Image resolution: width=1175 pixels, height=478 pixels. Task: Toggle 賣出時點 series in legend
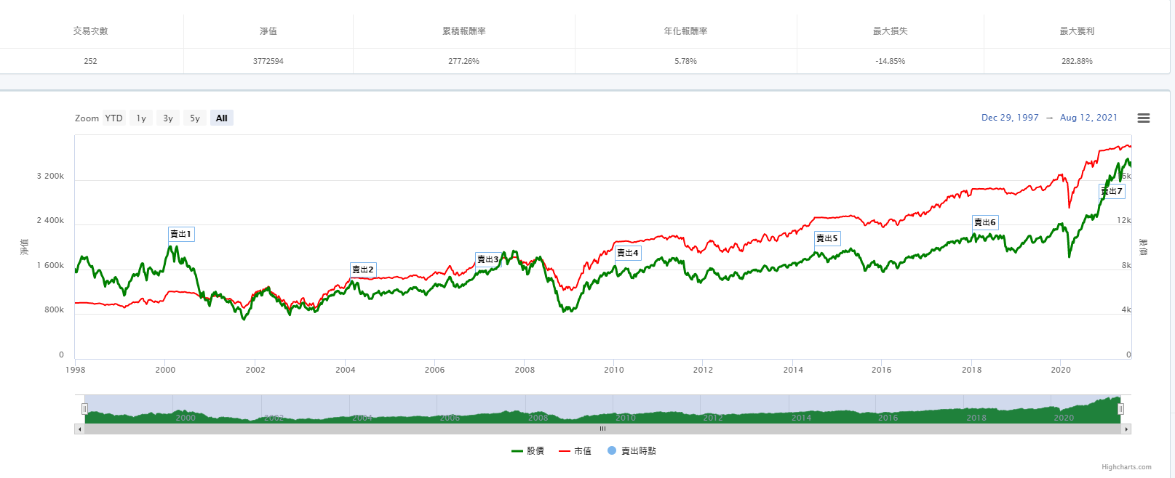pyautogui.click(x=632, y=451)
